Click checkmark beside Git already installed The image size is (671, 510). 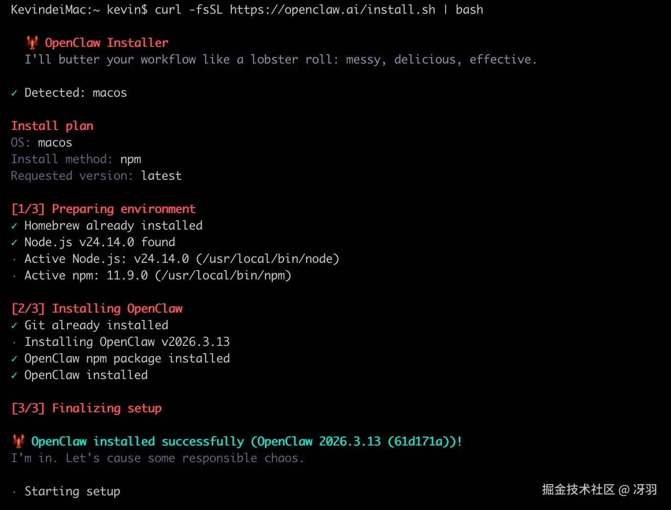pos(14,325)
